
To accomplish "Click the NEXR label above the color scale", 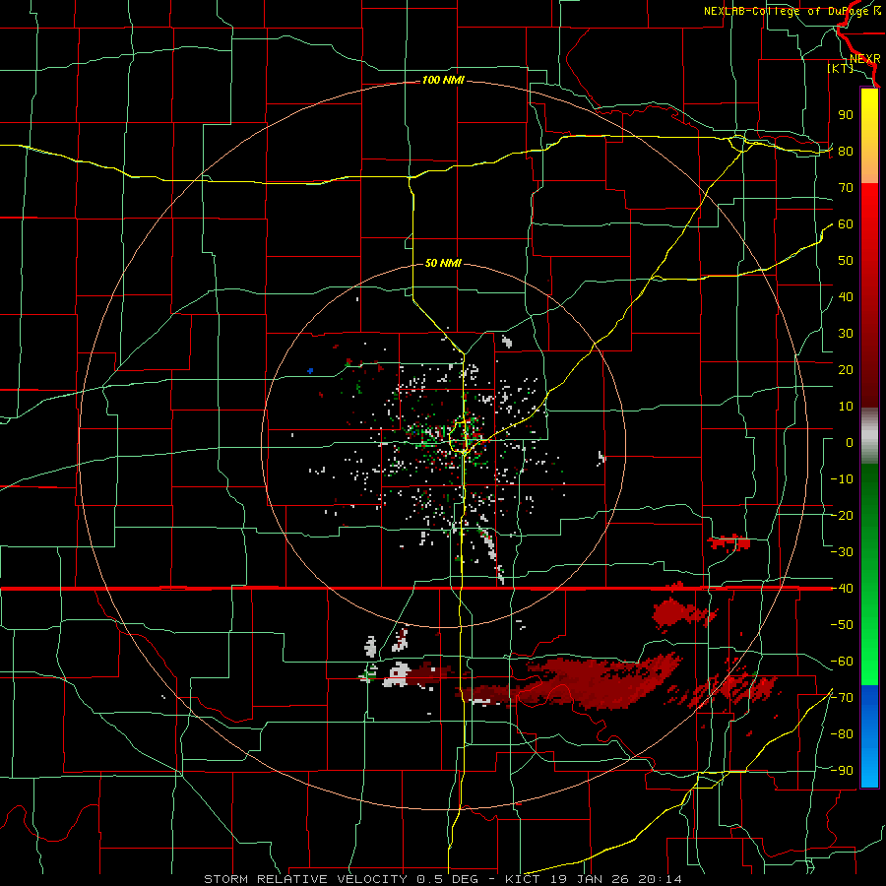I will click(865, 59).
